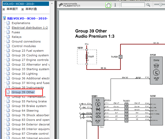Image resolution: width=165 pixels, height=139 pixels.
Task: Open Group 64 Steering
Action: coord(25,111)
